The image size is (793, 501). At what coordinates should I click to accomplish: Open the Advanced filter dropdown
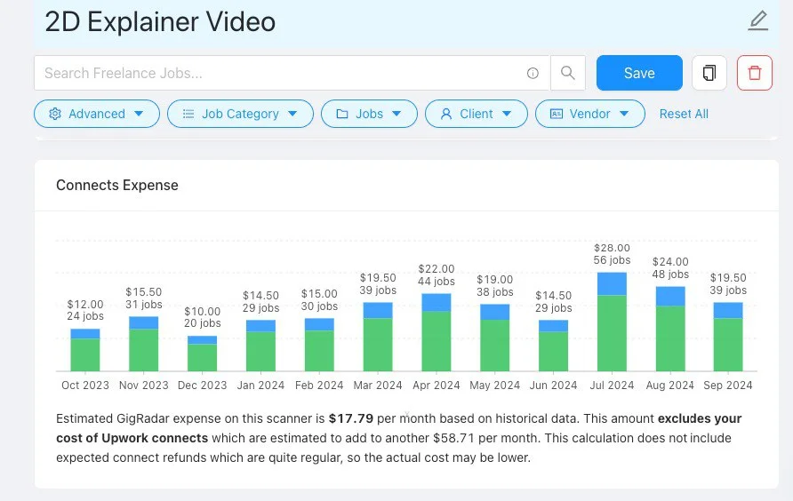tap(97, 114)
